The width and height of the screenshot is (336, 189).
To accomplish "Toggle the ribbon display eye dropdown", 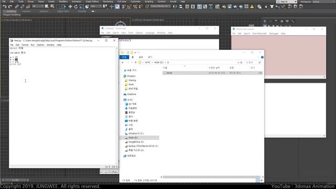I will click(93, 12).
